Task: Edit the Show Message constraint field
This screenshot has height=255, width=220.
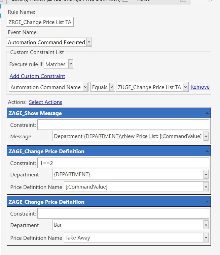Action: (123, 125)
